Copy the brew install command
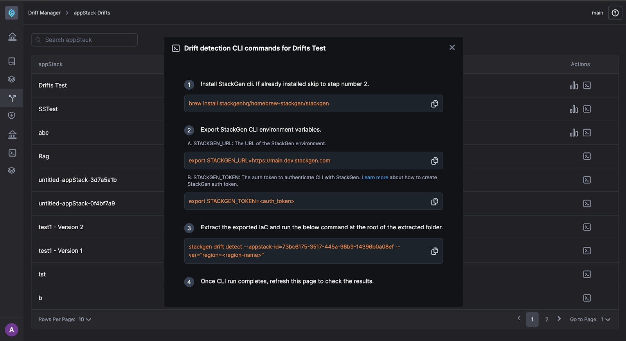The height and width of the screenshot is (341, 626). (434, 104)
